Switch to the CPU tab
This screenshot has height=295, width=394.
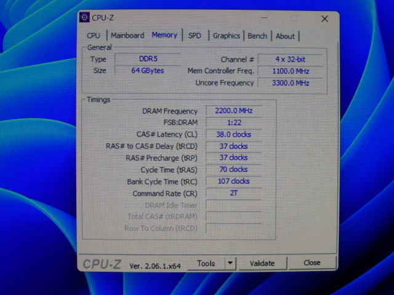pos(94,36)
